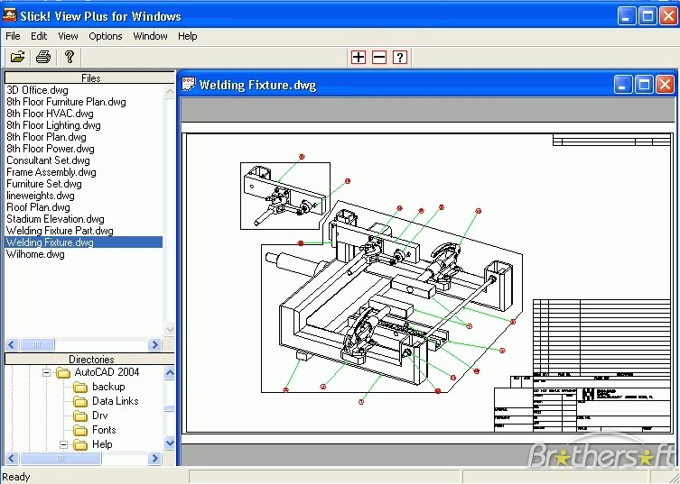
Task: Select 8th Floor Plan.dwg
Action: [46, 137]
